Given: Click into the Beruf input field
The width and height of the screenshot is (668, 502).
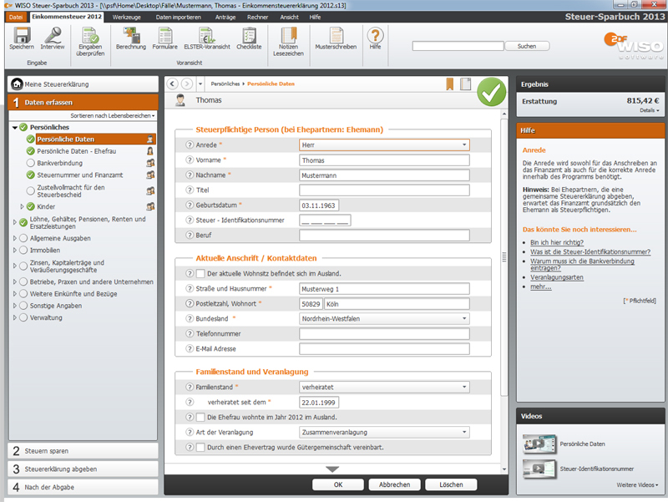Looking at the screenshot, I should (384, 236).
